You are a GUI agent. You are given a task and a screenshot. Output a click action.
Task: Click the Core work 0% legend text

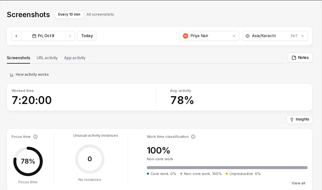tap(163, 174)
